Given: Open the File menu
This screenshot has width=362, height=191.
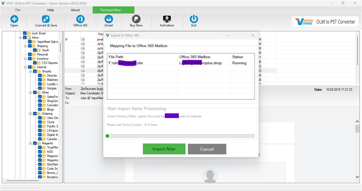Looking at the screenshot, I should pos(18,10).
